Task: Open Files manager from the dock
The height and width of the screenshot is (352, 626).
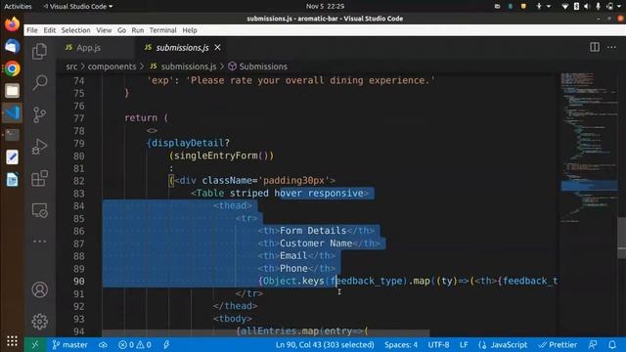Action: (12, 91)
